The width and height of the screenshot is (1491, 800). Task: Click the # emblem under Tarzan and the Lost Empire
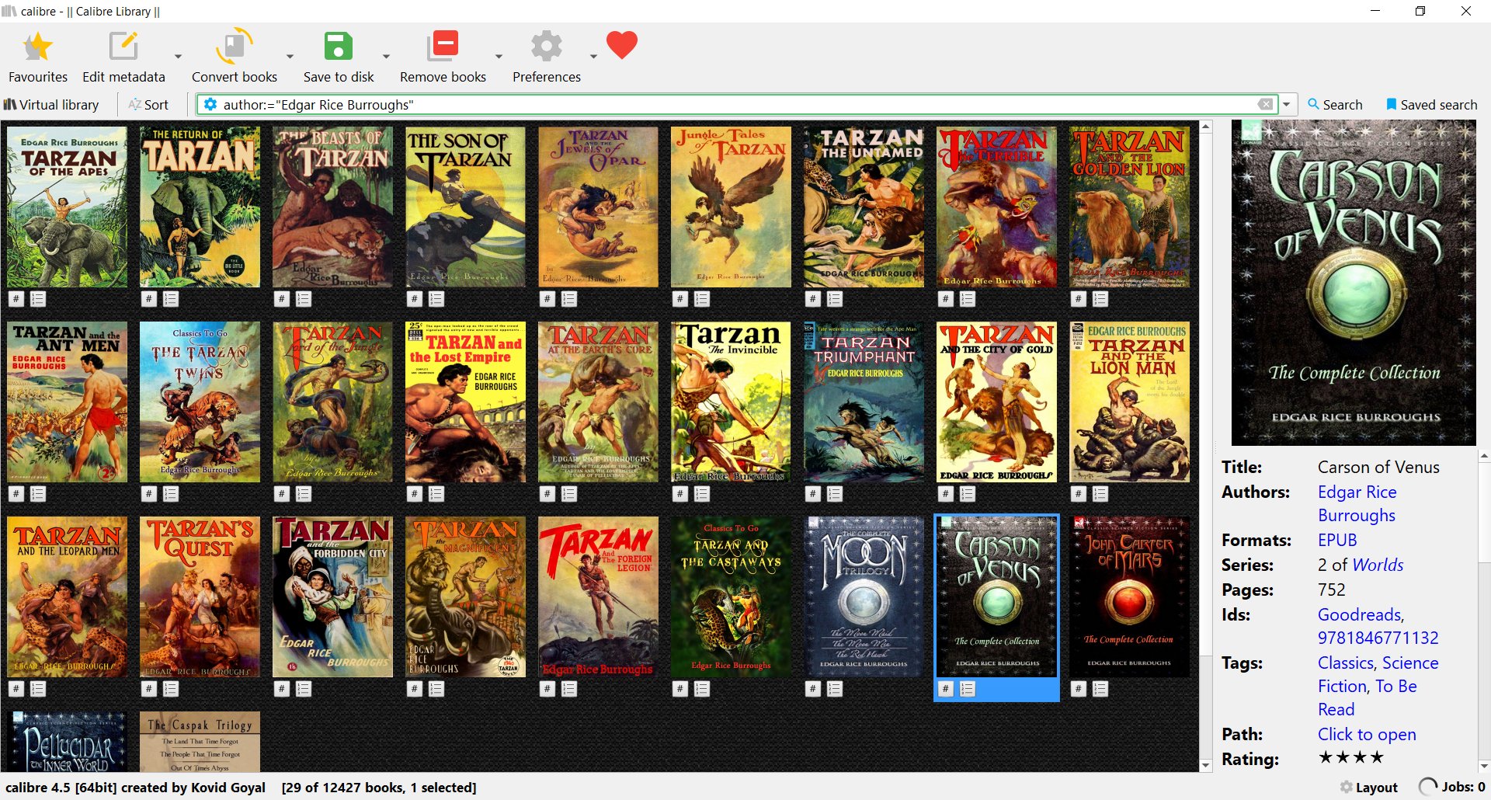tap(415, 494)
